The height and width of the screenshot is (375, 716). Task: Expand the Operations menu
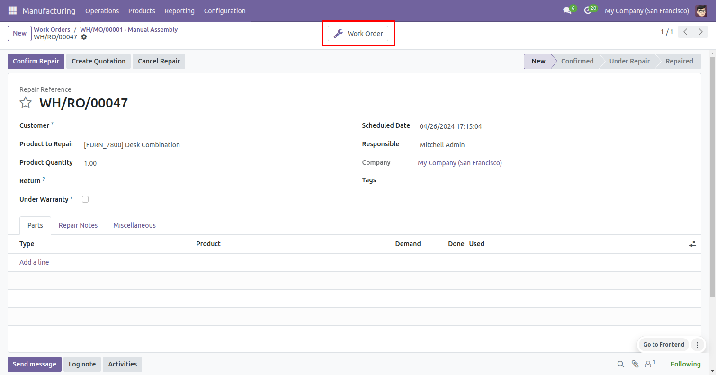coord(102,10)
